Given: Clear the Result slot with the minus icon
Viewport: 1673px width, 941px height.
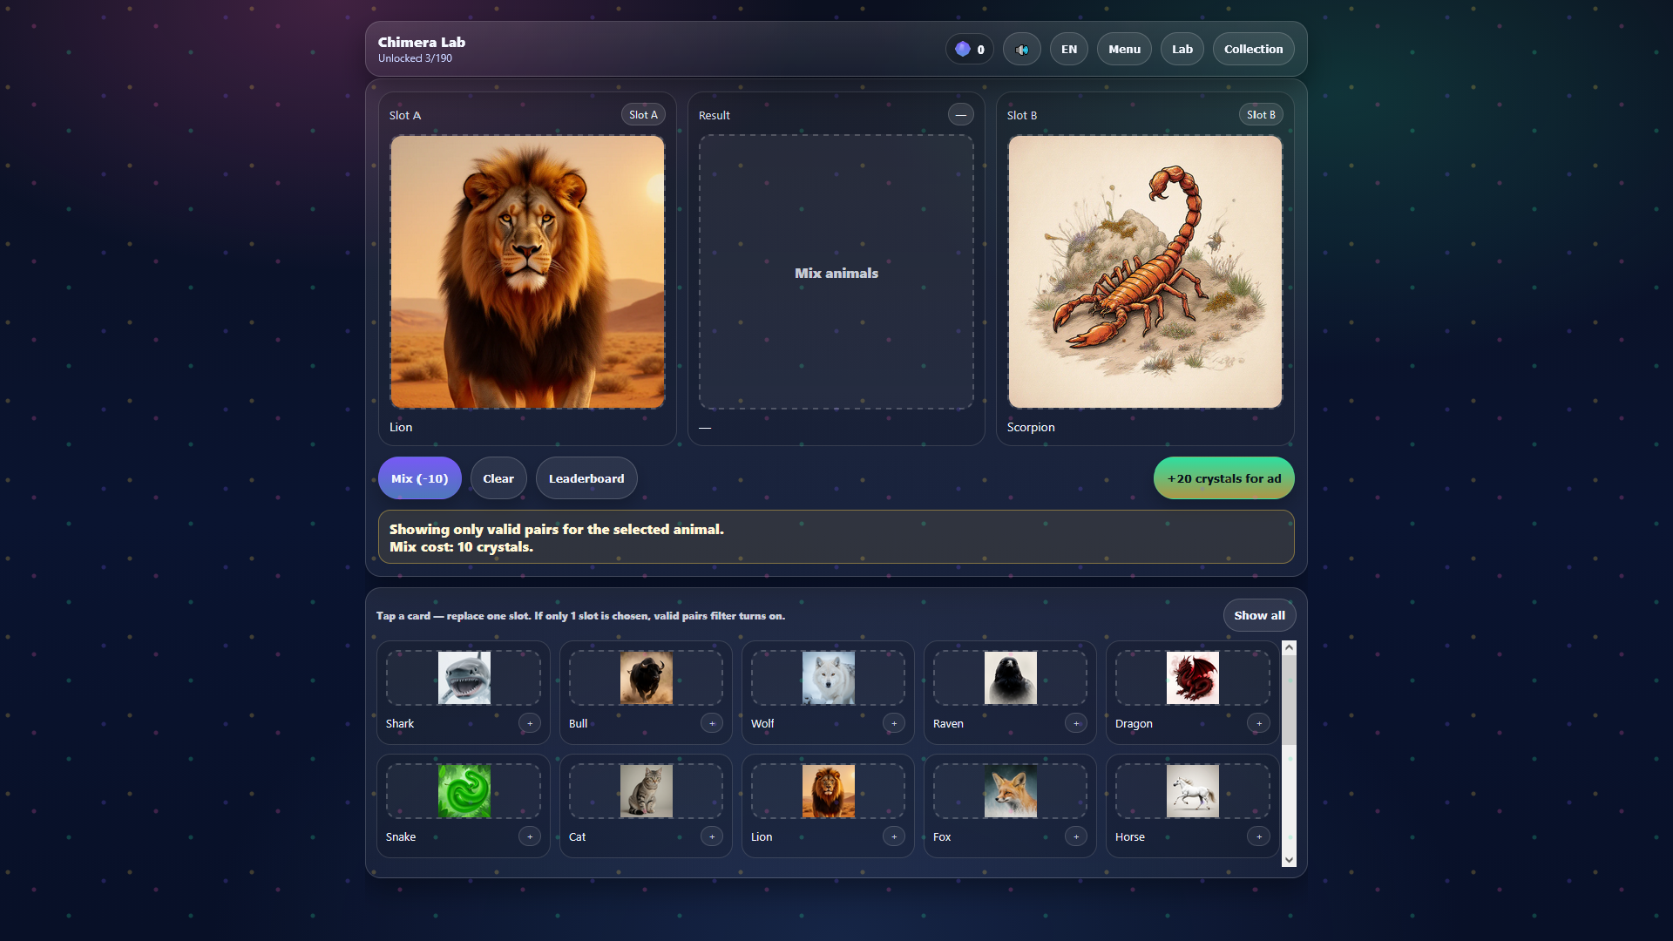Looking at the screenshot, I should [x=961, y=114].
